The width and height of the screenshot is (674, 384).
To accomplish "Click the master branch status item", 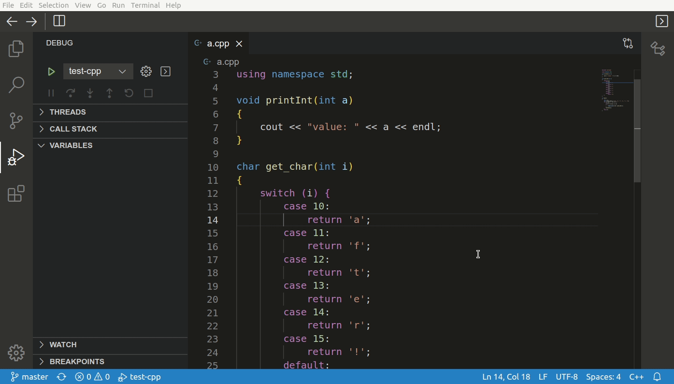I will (x=29, y=377).
